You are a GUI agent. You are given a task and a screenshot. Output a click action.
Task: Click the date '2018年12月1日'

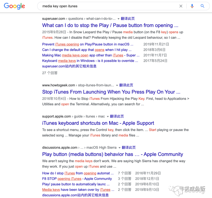coord(147,179)
